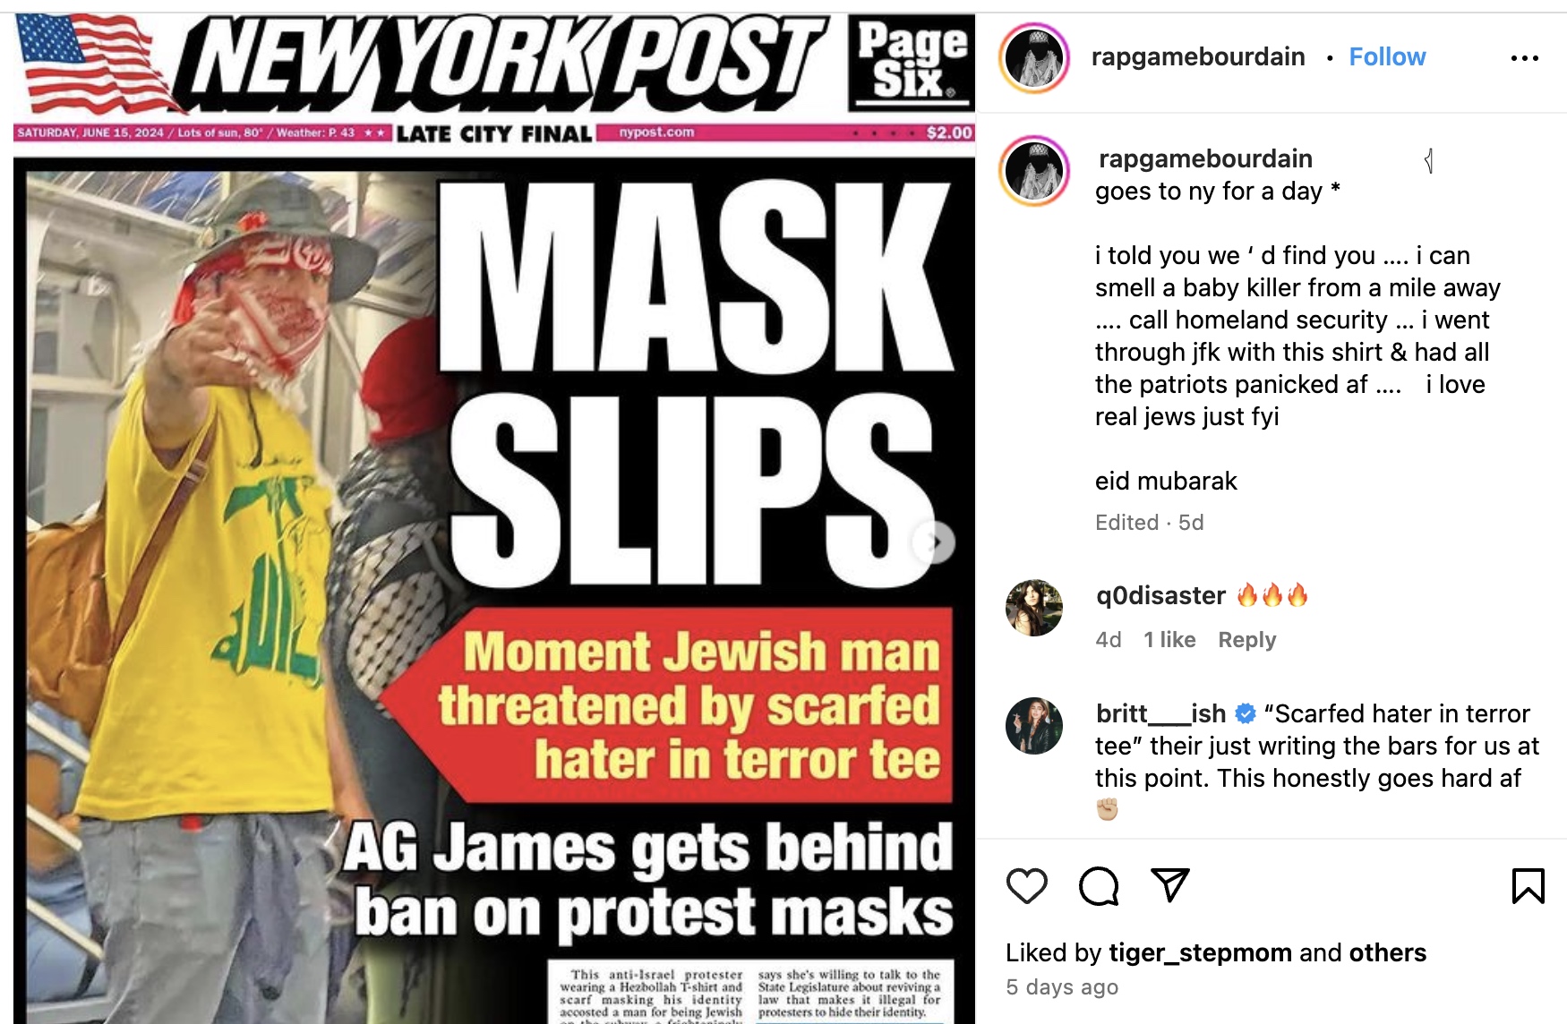The image size is (1567, 1024).
Task: Show others who liked the post
Action: point(1387,952)
